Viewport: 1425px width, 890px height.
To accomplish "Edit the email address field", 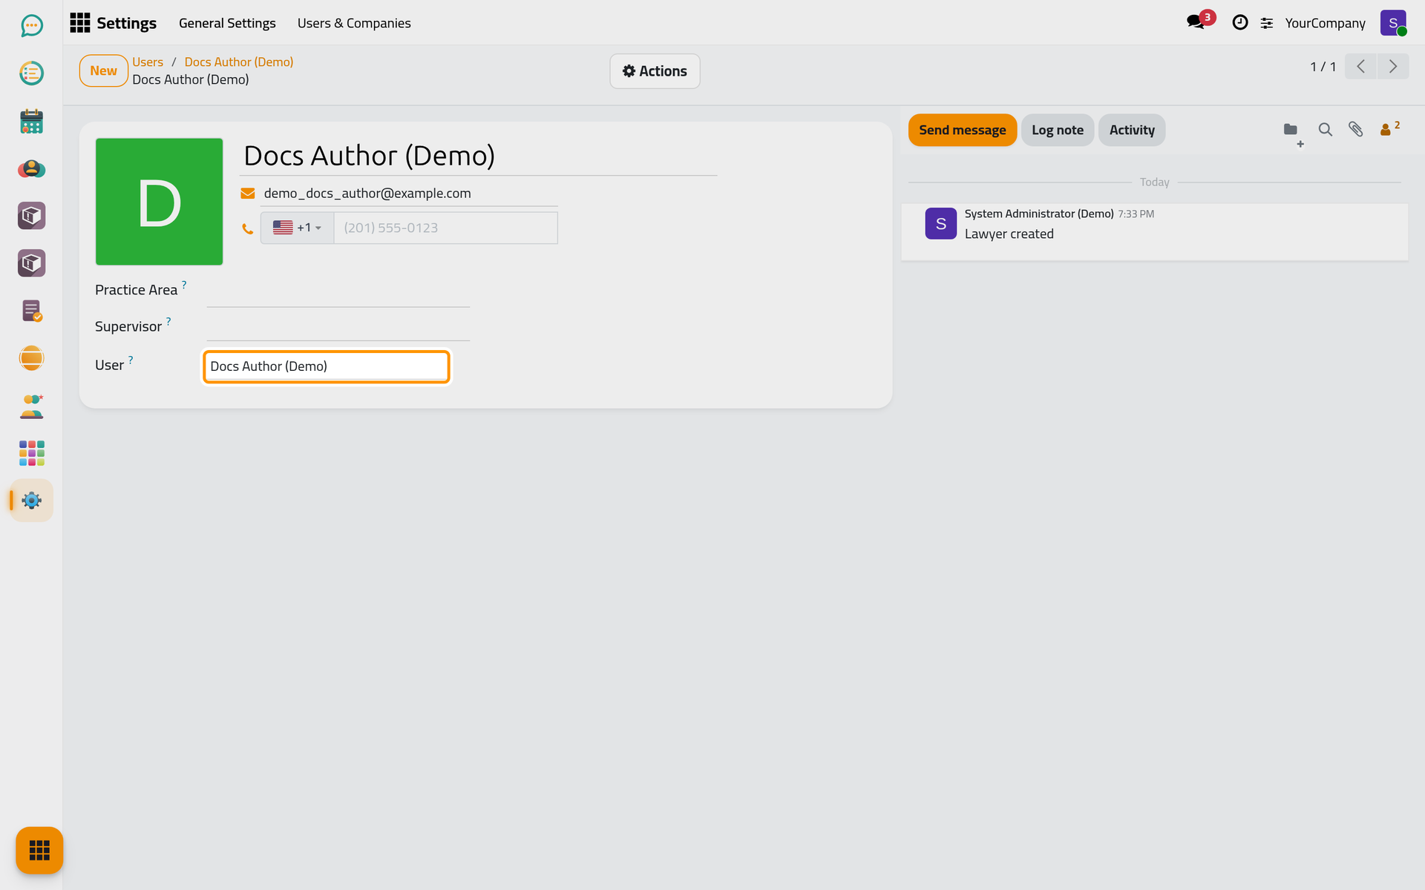I will pos(410,194).
